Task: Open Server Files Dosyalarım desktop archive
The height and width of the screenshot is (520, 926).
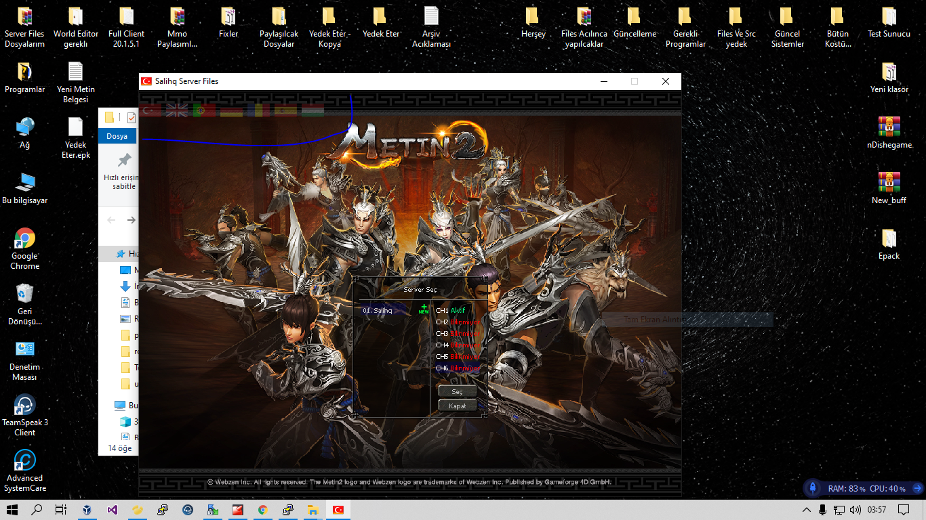Action: [x=24, y=28]
